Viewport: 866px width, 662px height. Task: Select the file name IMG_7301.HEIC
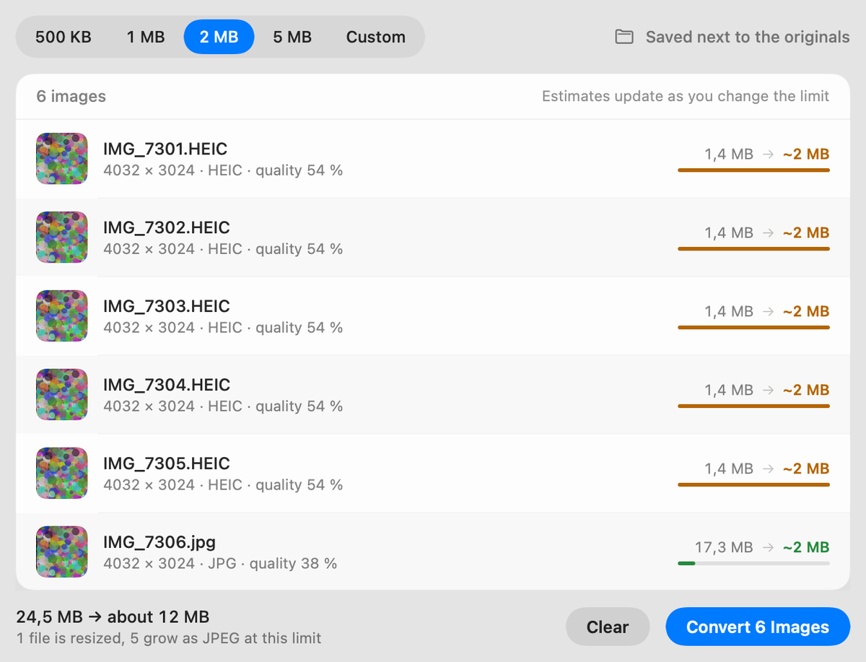(165, 149)
